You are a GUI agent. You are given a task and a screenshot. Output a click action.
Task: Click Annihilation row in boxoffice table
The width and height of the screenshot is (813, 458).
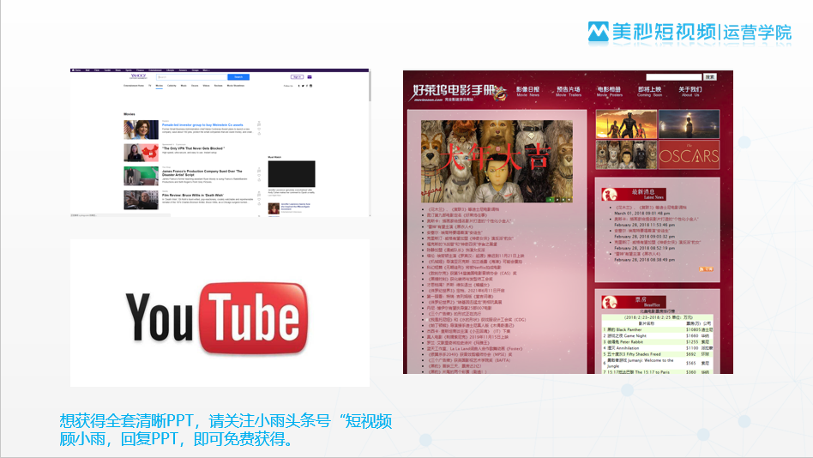tap(658, 348)
